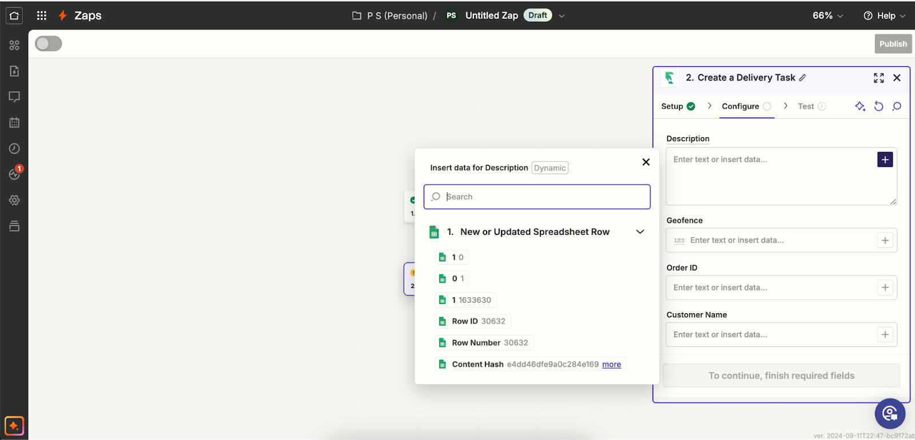Open dropdown arrow next to Draft
Viewport: 915px width, 440px height.
[562, 16]
